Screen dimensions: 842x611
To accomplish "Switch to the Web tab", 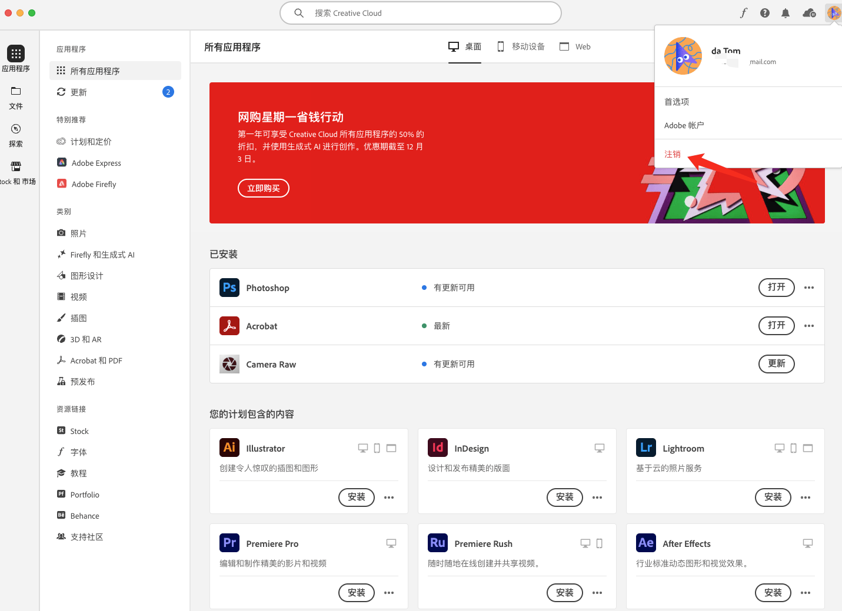I will 575,46.
